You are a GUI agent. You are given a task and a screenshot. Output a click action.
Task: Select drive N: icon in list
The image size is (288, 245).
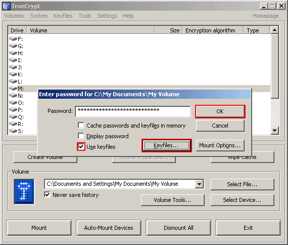13,96
